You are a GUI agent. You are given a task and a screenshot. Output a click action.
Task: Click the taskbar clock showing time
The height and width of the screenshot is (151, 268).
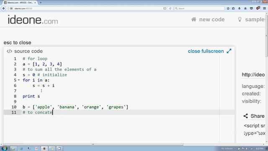pyautogui.click(x=260, y=148)
